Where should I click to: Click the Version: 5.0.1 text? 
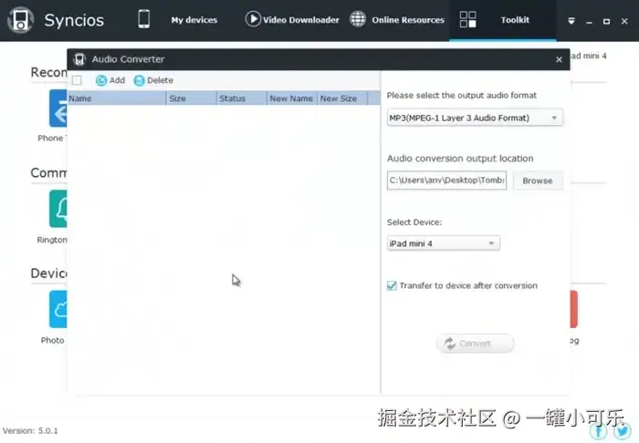pyautogui.click(x=30, y=431)
